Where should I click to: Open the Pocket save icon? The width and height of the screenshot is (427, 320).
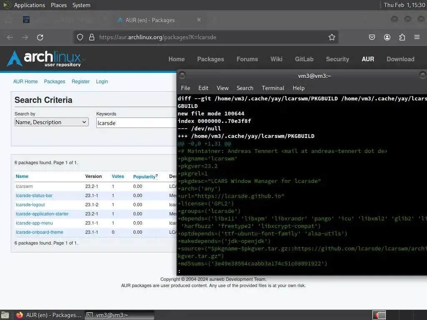372,37
